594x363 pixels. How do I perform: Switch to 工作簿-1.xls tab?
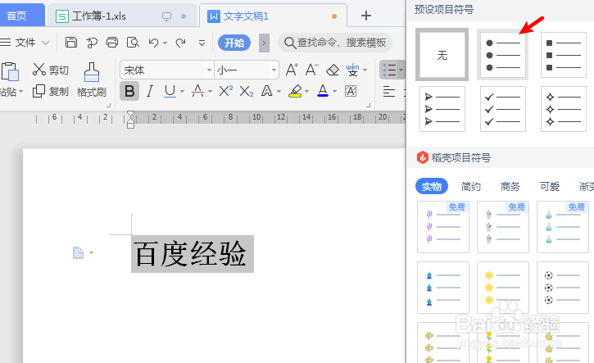click(x=121, y=16)
